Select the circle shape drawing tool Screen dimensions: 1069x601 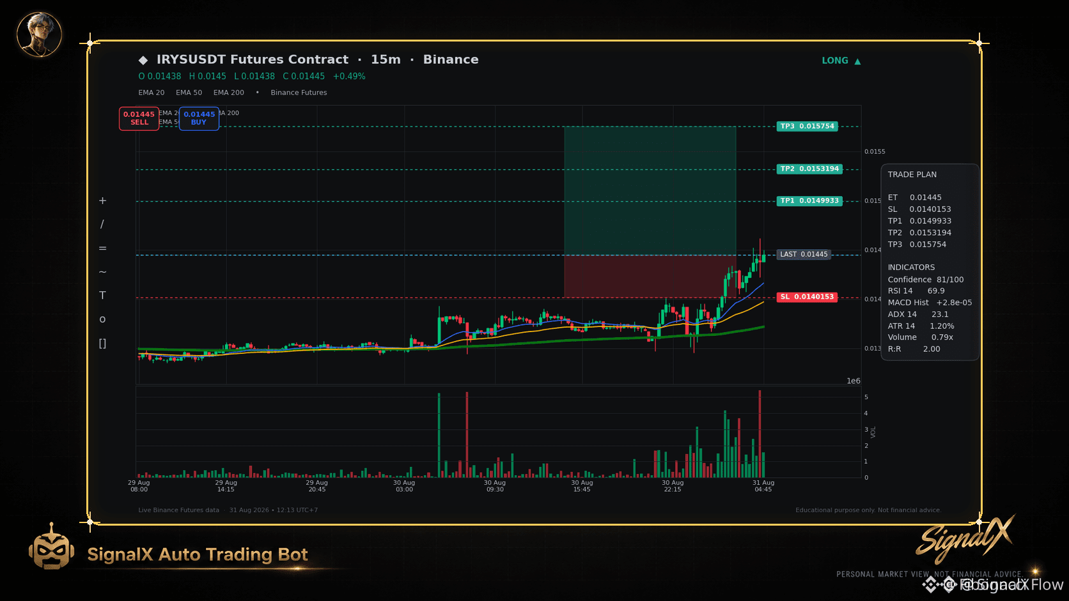pyautogui.click(x=102, y=319)
